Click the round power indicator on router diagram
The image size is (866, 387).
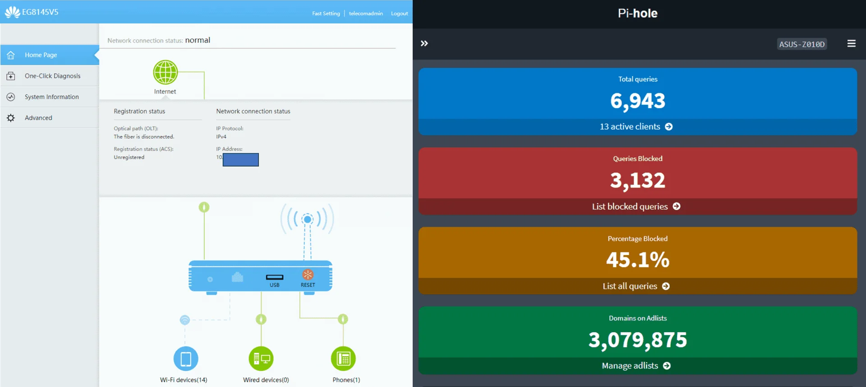210,279
